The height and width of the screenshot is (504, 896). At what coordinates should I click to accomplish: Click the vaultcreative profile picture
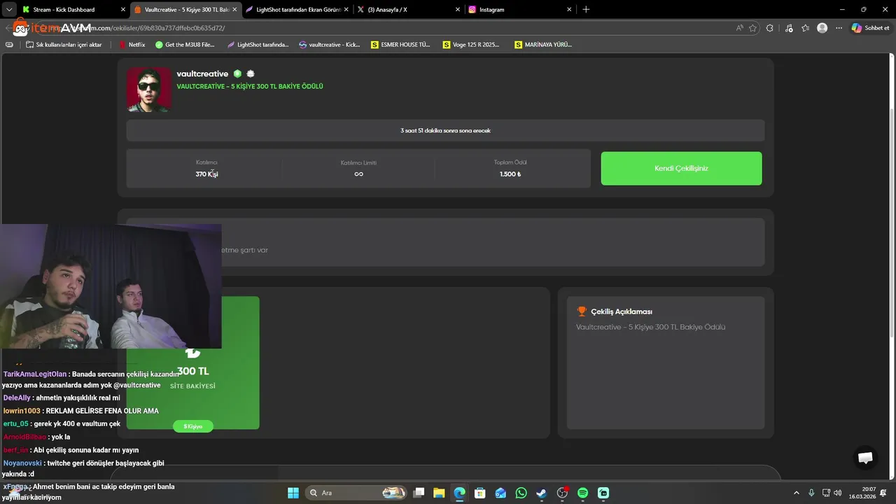pyautogui.click(x=149, y=90)
